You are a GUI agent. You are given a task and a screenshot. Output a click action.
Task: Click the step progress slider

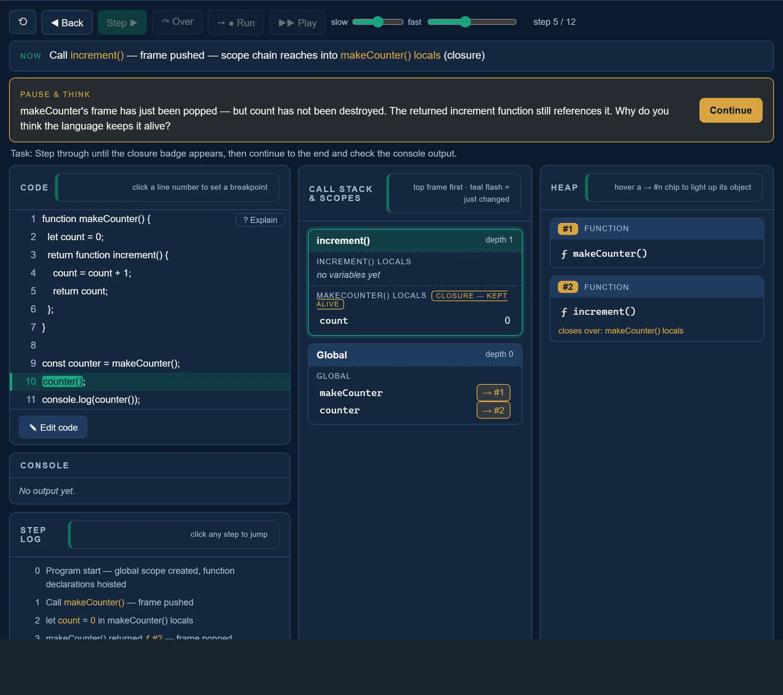(x=472, y=22)
